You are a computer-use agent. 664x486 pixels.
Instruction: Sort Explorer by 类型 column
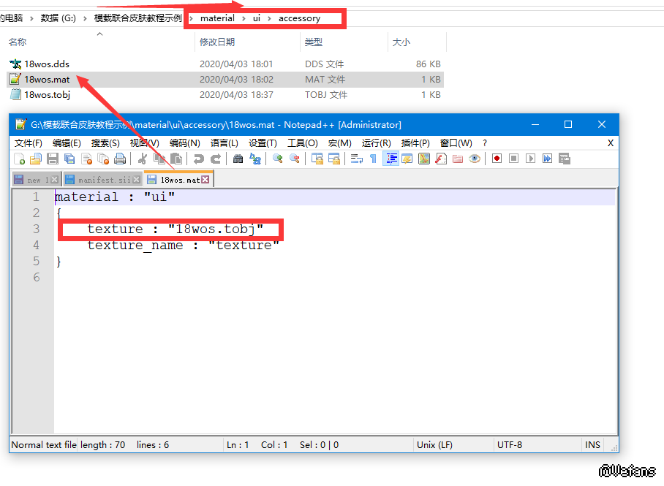(x=314, y=42)
